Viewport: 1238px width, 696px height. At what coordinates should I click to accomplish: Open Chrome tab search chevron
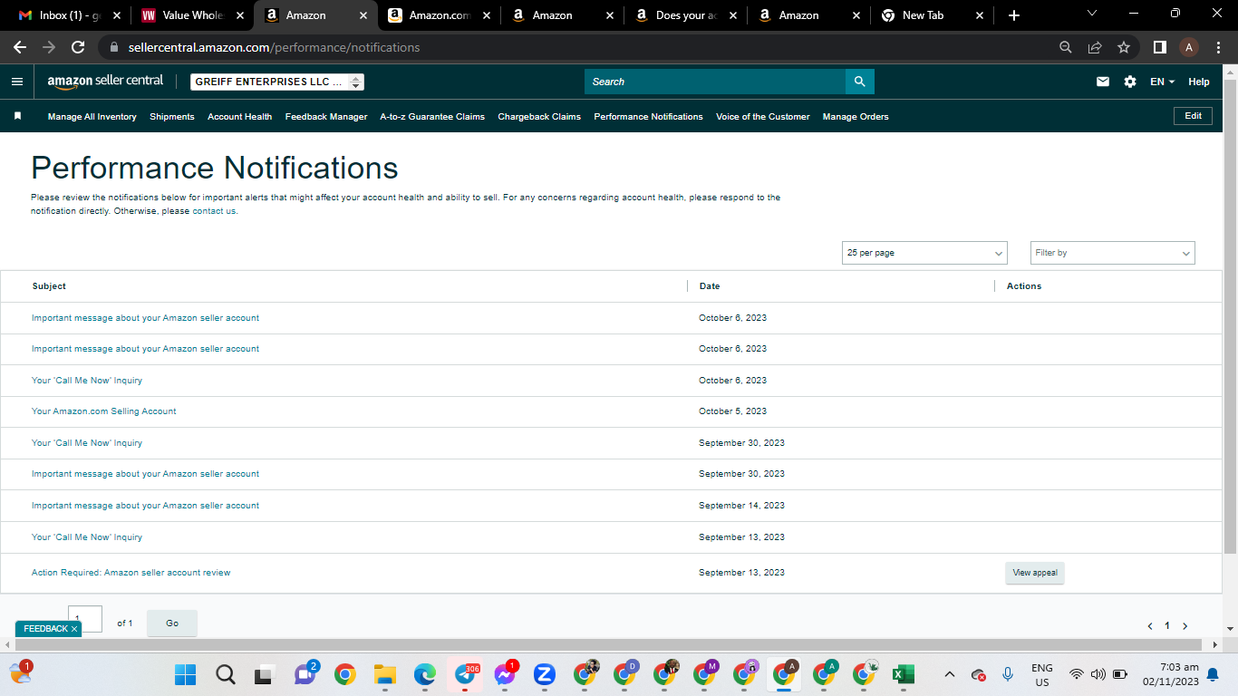[1091, 14]
